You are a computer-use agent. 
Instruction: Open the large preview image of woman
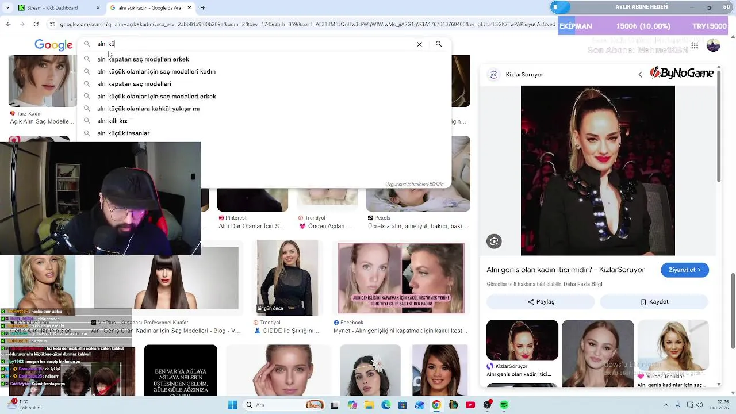coord(597,171)
